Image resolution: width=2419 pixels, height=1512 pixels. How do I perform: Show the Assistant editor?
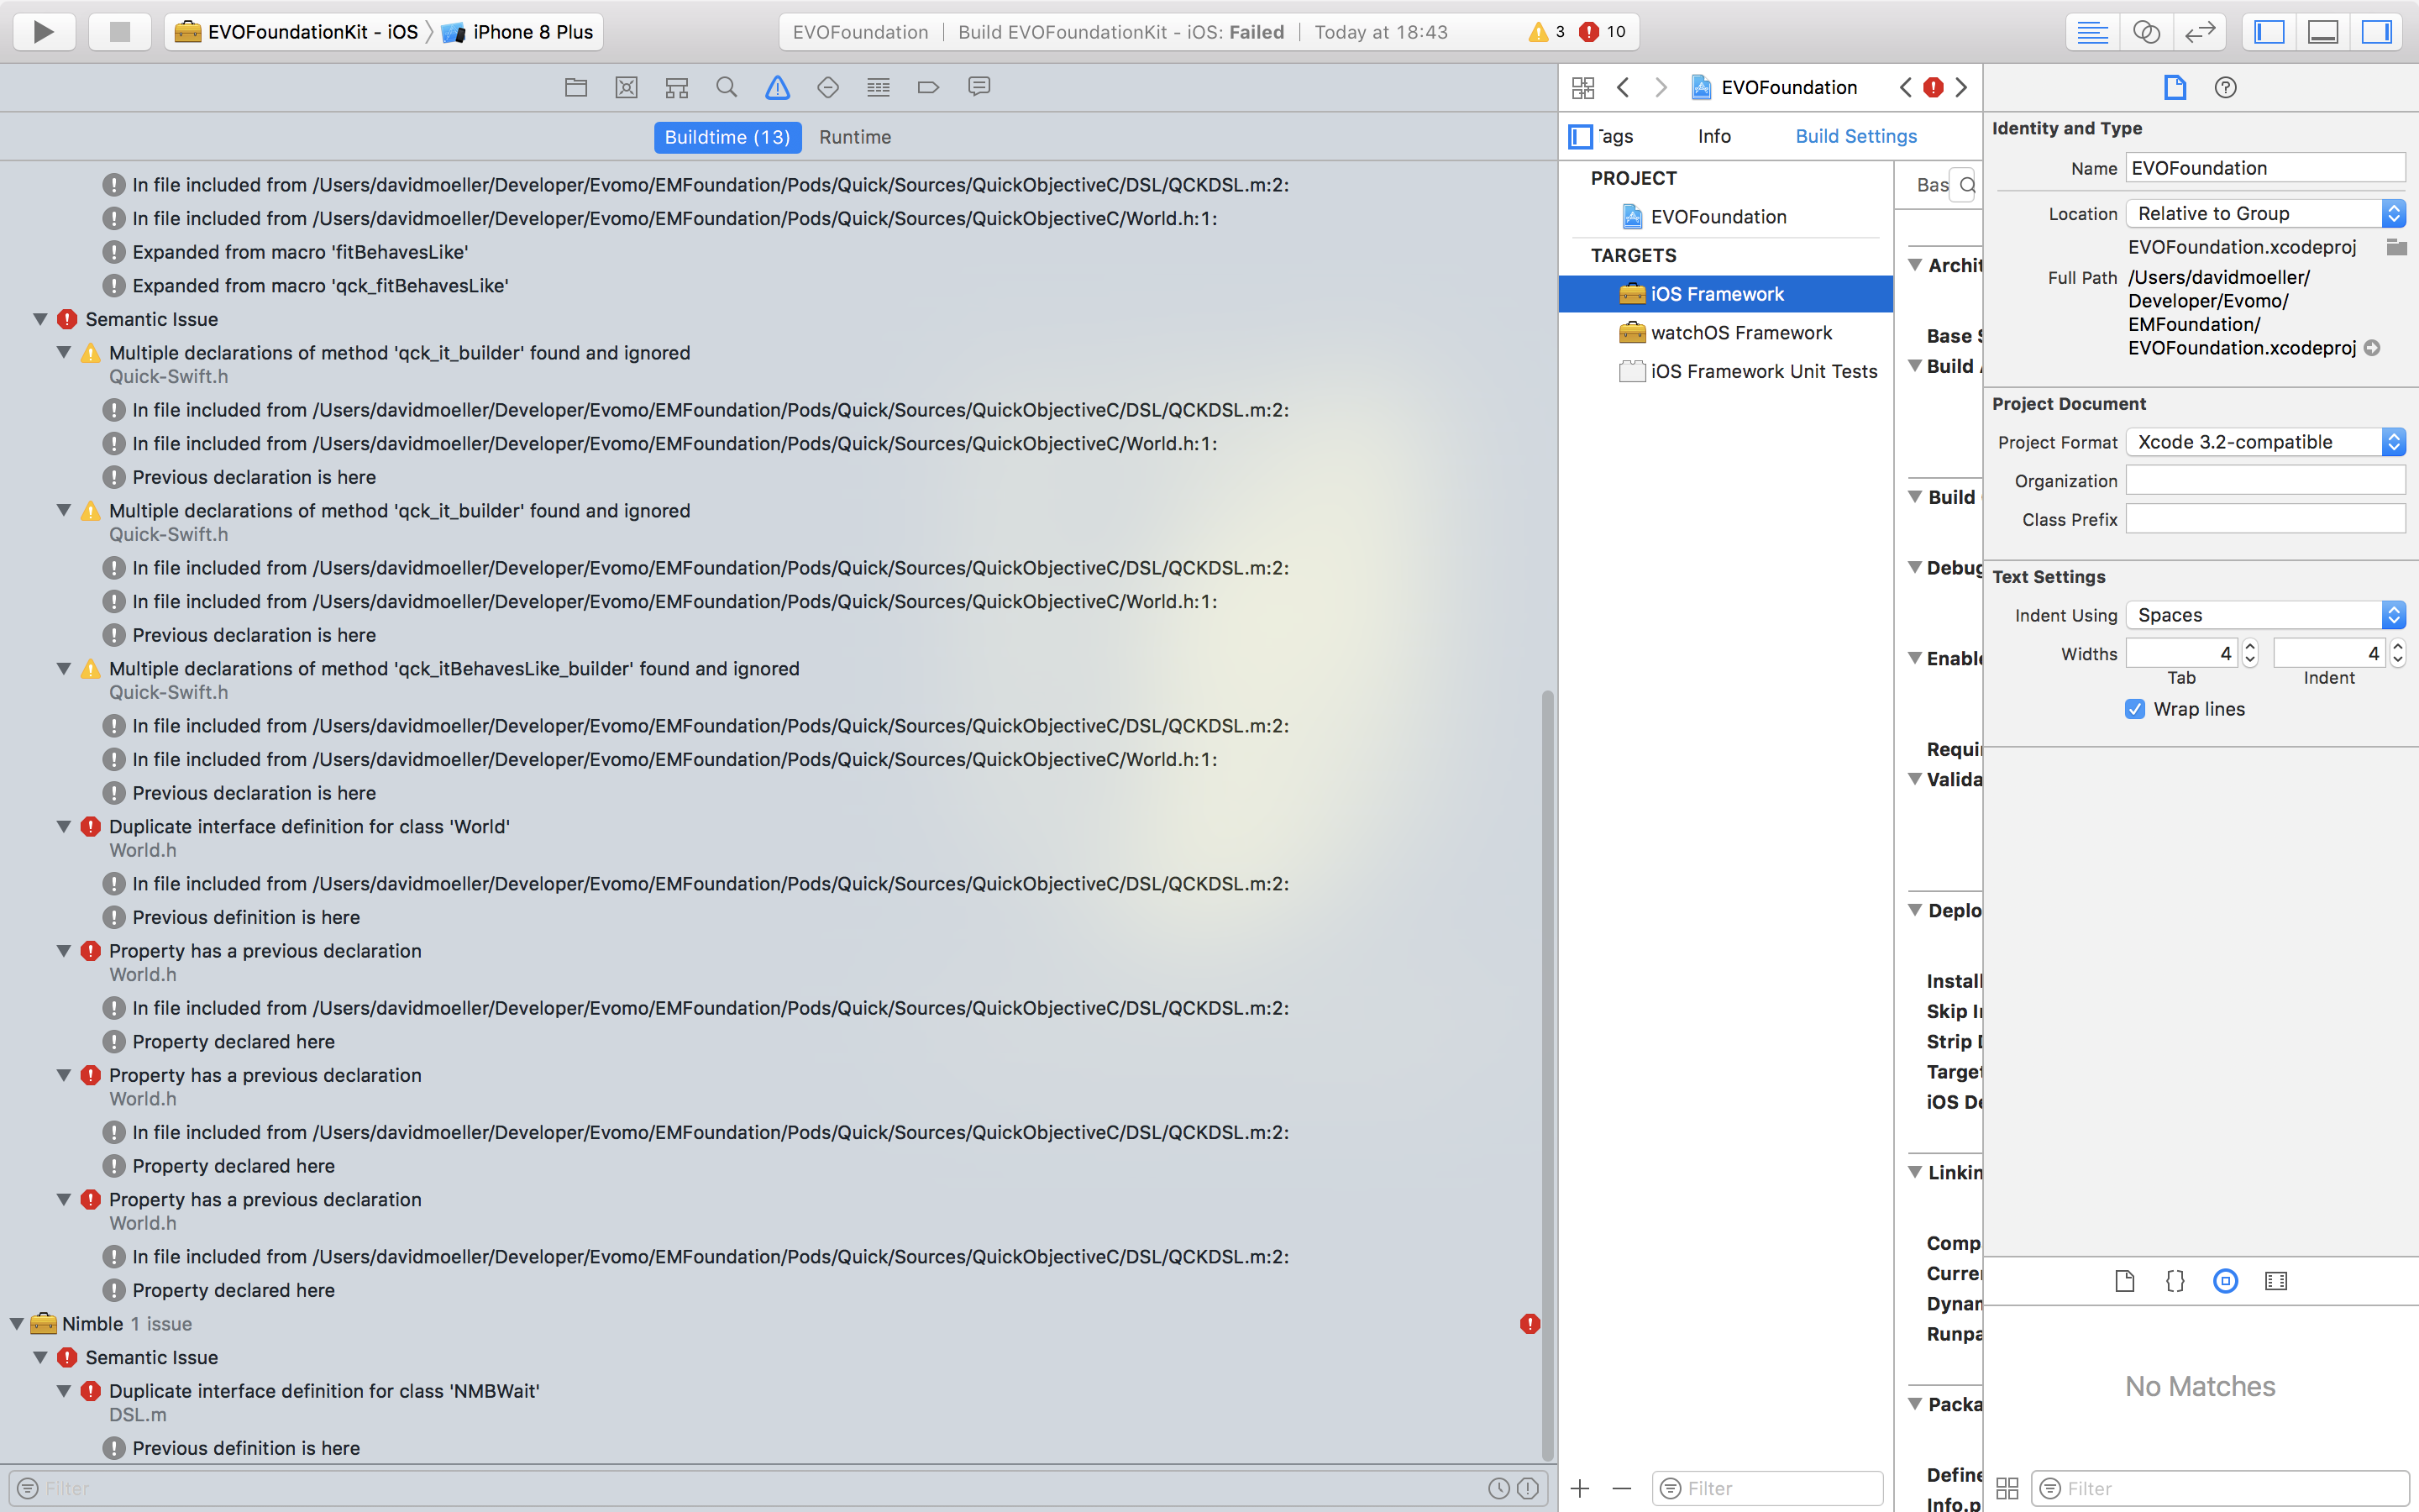click(2146, 32)
